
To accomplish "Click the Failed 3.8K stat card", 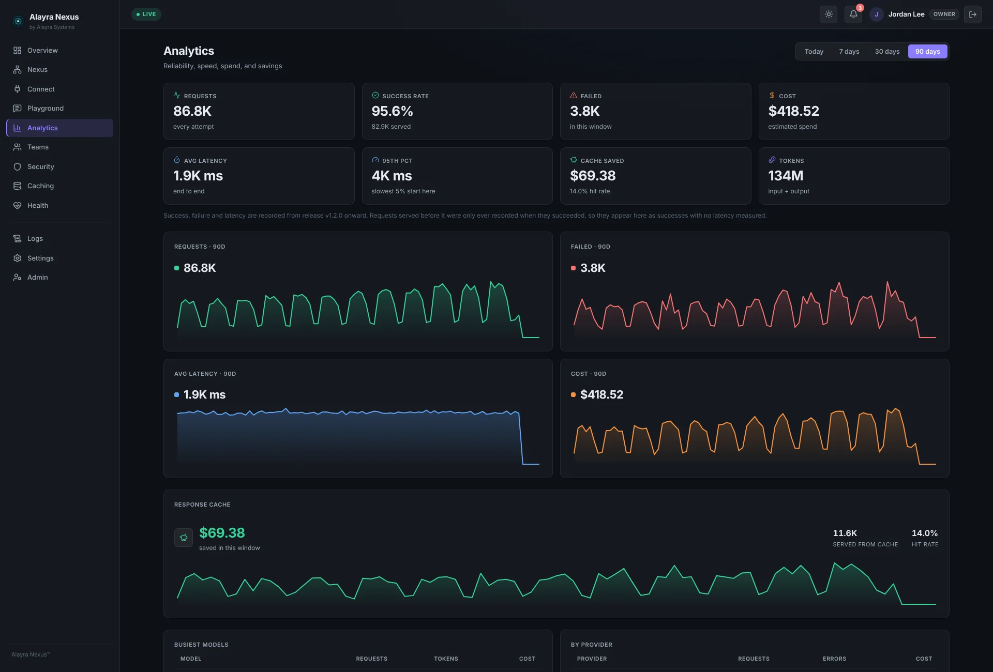I will tap(656, 112).
